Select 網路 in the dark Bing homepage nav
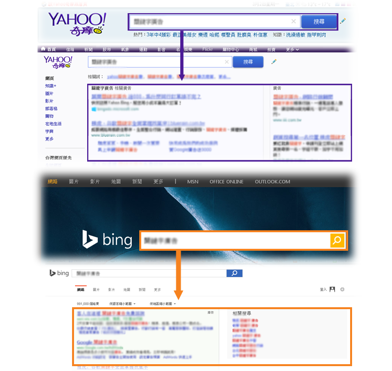Image resolution: width=392 pixels, height=371 pixels. (x=53, y=182)
